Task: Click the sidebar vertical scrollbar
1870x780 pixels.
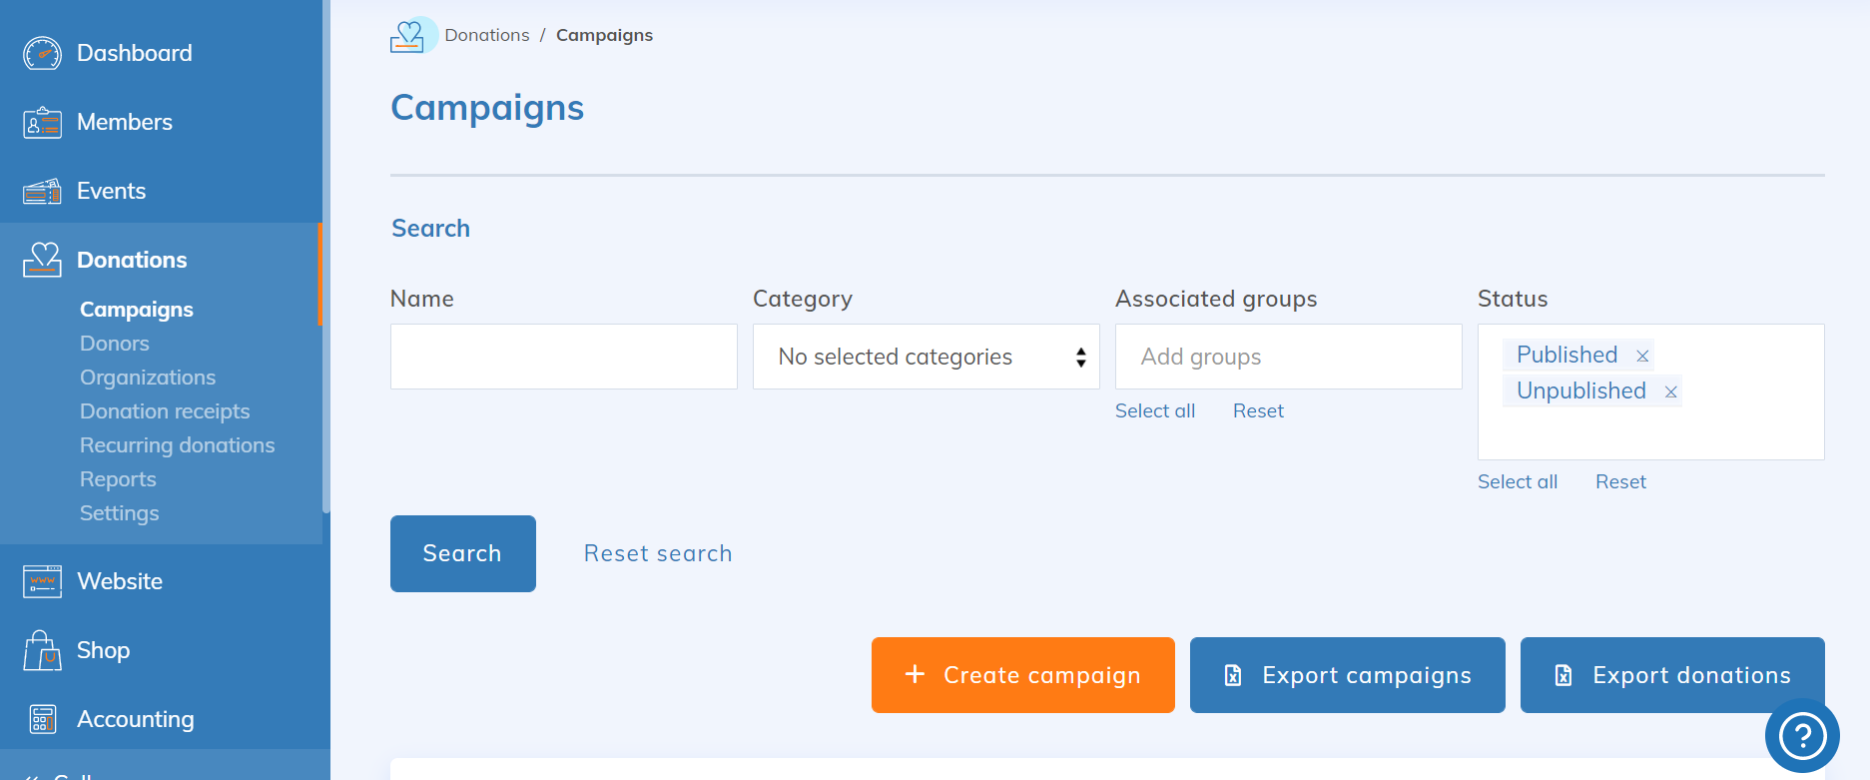Action: point(325,300)
